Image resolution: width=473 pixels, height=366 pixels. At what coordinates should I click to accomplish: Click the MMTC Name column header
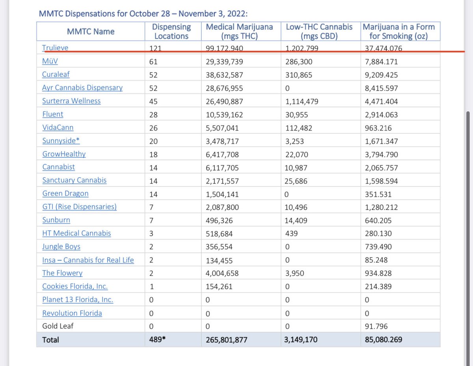(x=91, y=32)
